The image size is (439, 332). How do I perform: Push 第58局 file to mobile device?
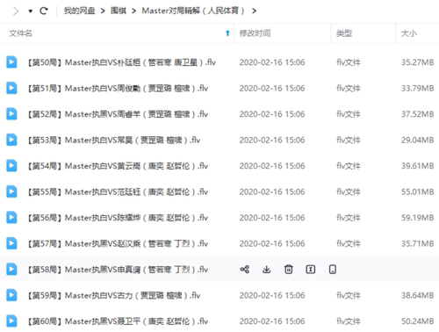pos(333,270)
